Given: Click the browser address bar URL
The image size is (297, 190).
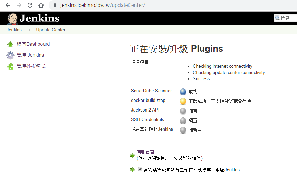Looking at the screenshot, I should tap(103, 5).
